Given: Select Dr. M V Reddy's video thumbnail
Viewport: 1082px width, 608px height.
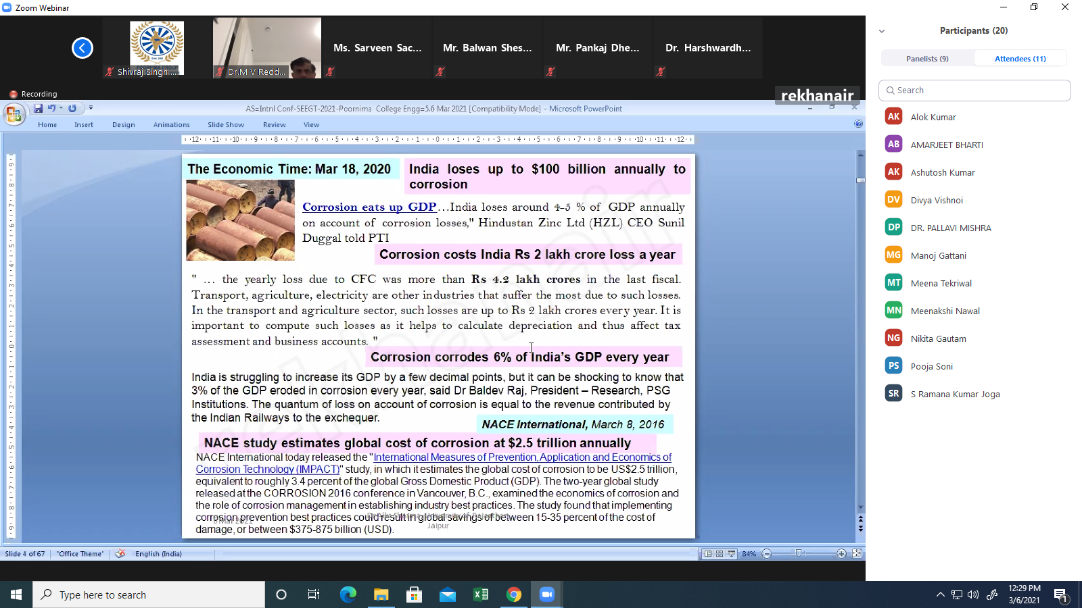Looking at the screenshot, I should coord(267,48).
